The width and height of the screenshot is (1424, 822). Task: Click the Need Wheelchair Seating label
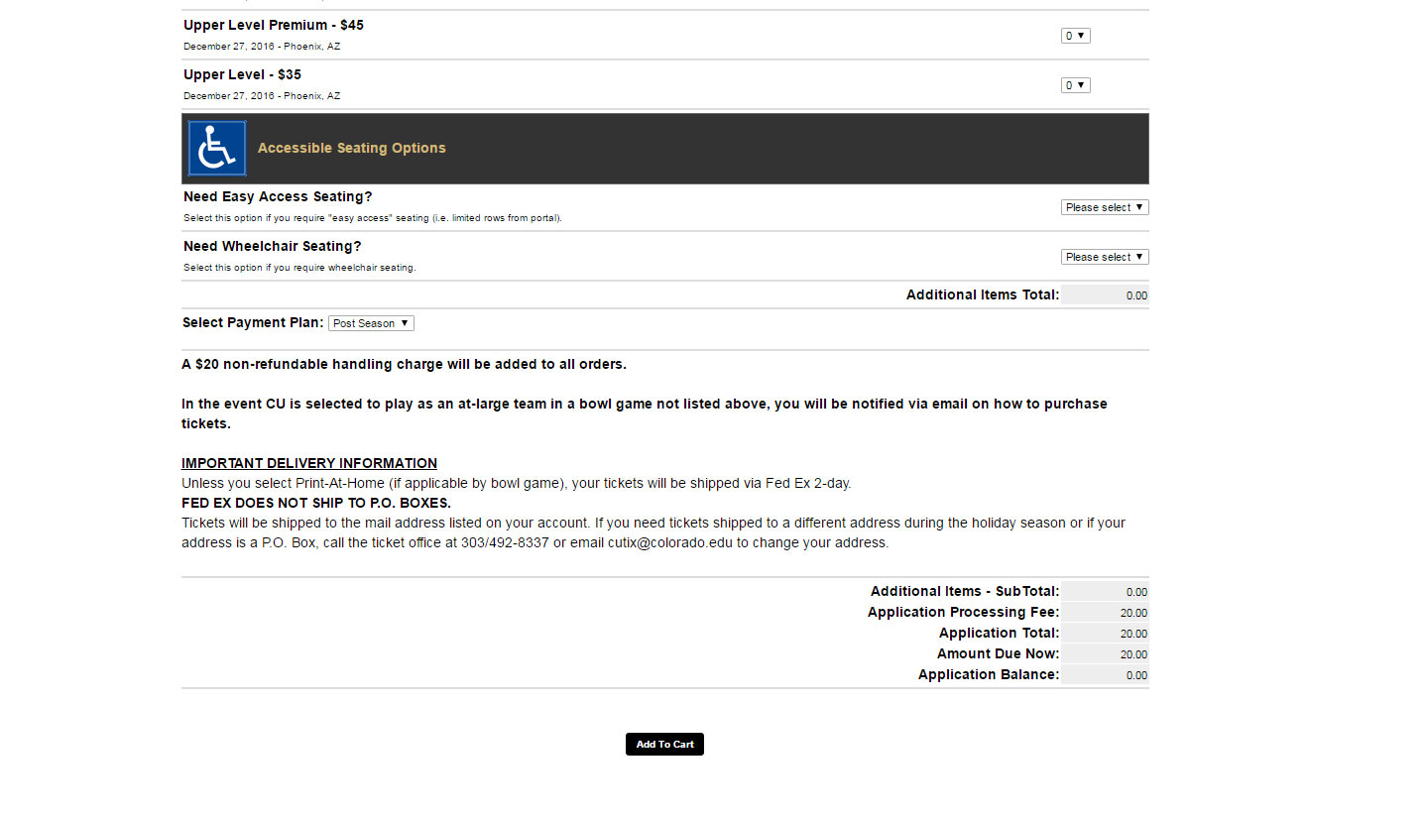[273, 247]
